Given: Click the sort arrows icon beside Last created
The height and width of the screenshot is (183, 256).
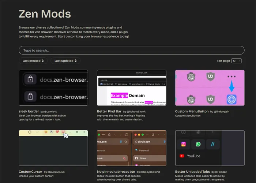Looking at the screenshot, I should [x=43, y=61].
